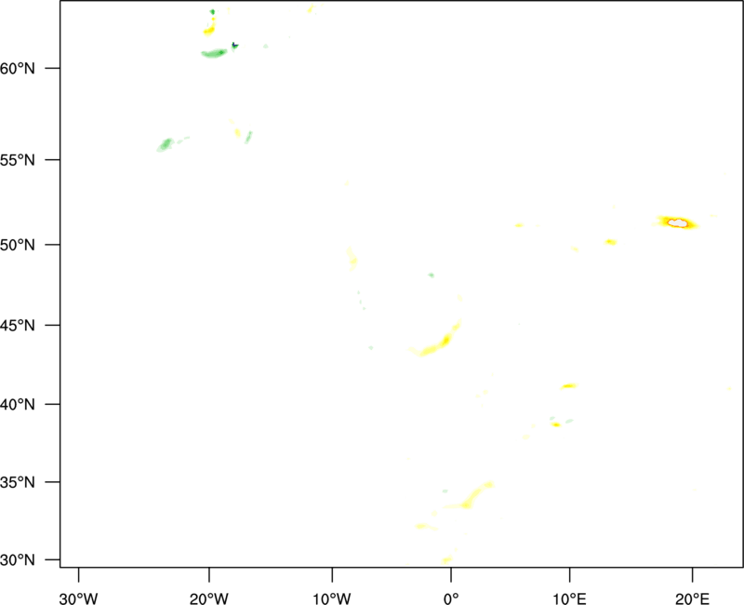Click the 45°N latitude label
The image size is (744, 605).
point(18,325)
